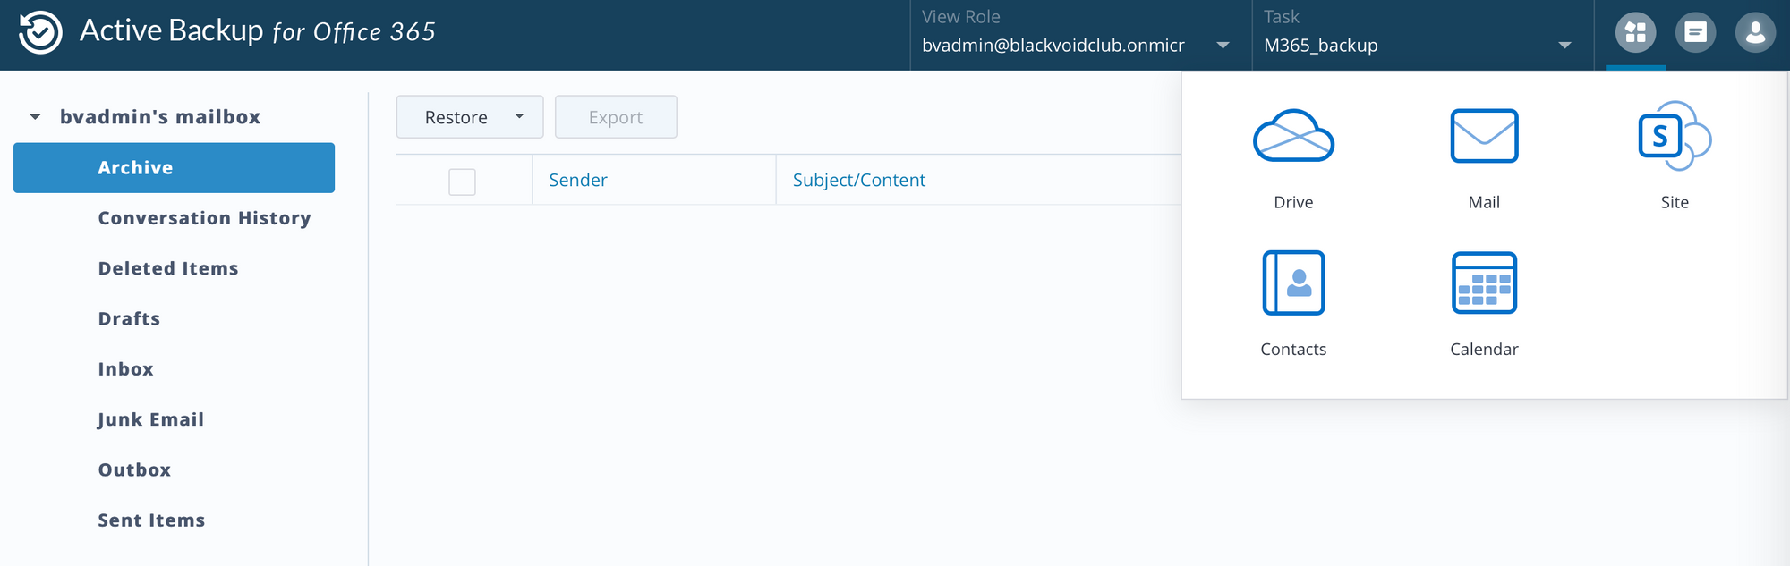This screenshot has width=1790, height=566.
Task: Sort by the Sender column header
Action: [x=578, y=180]
